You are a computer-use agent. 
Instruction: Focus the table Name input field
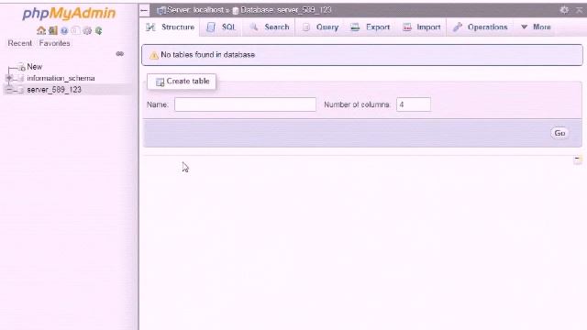click(245, 104)
